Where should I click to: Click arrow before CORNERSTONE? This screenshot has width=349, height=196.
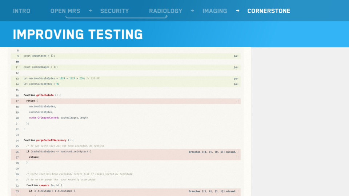237,11
